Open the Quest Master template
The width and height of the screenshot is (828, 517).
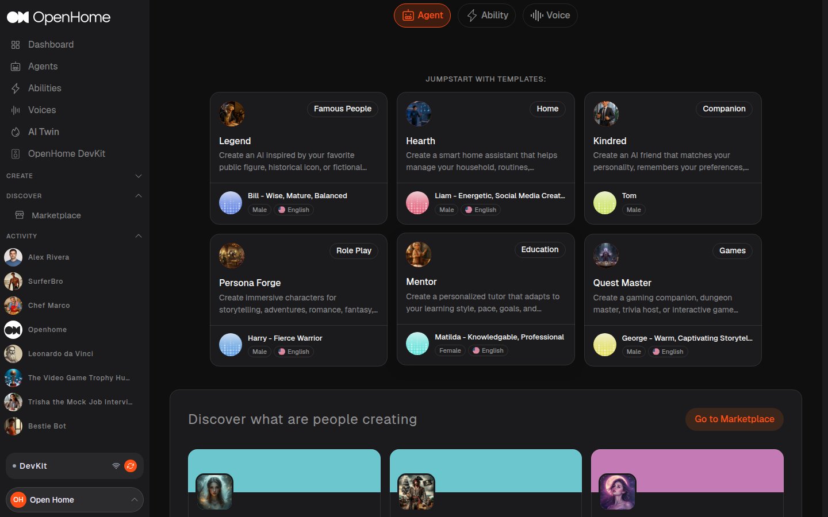[x=673, y=300]
